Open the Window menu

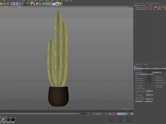66,1
